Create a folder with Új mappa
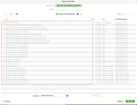This screenshot has width=137, height=105. 7,101
